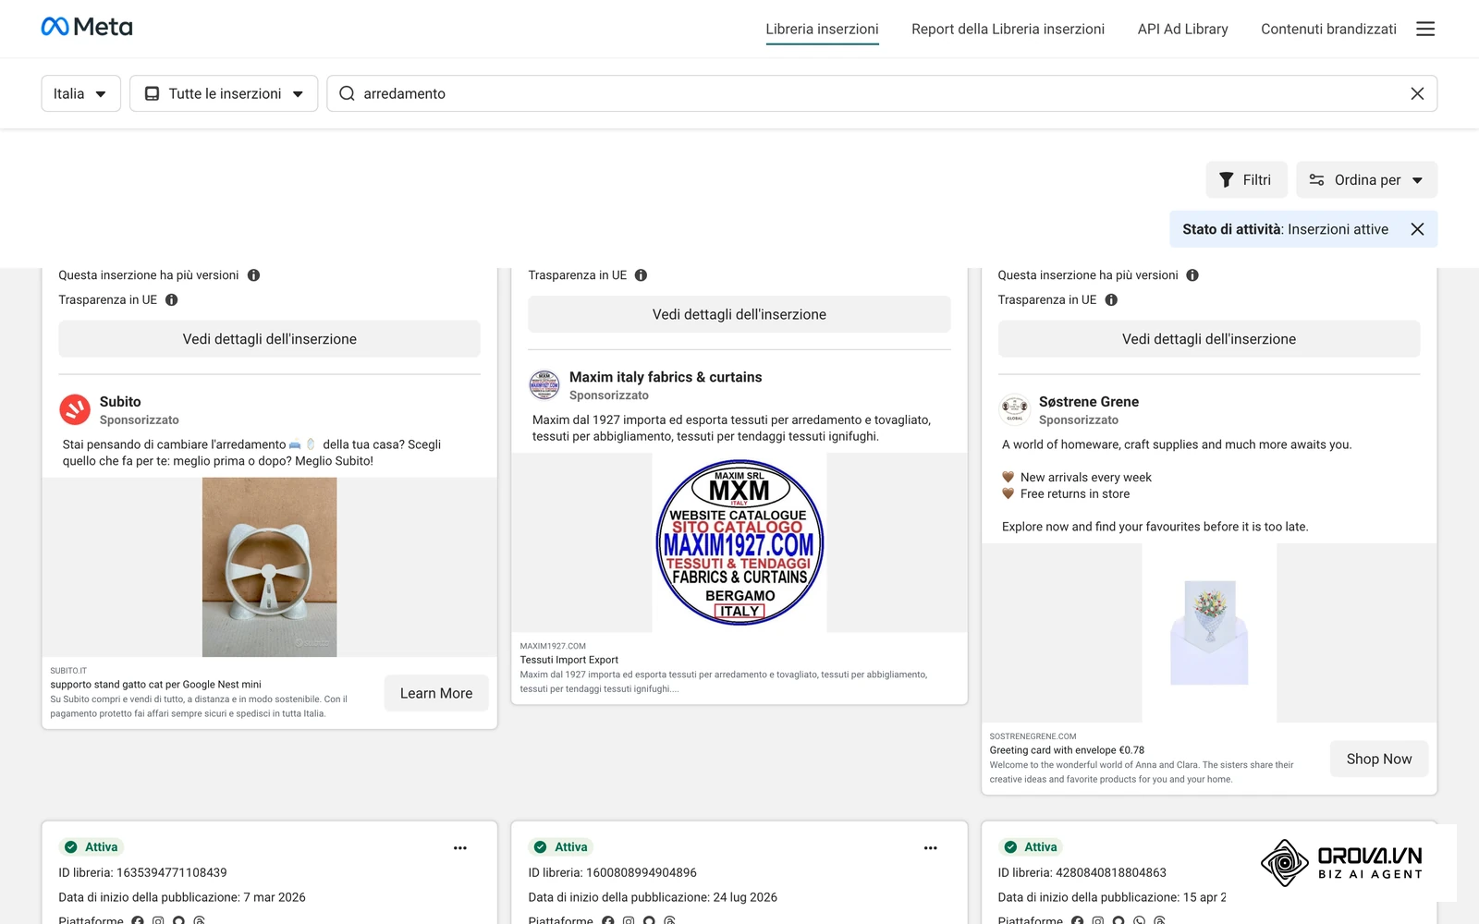Click Shop Now on Søstrene Grene ad
The height and width of the screenshot is (924, 1479).
click(1379, 759)
